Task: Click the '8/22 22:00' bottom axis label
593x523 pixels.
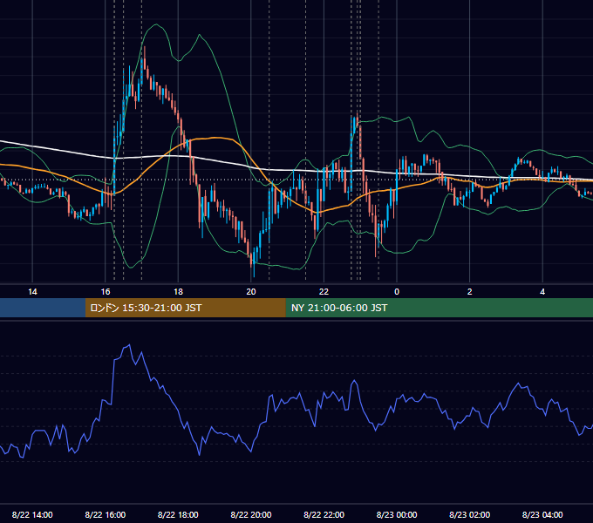Action: 324,514
